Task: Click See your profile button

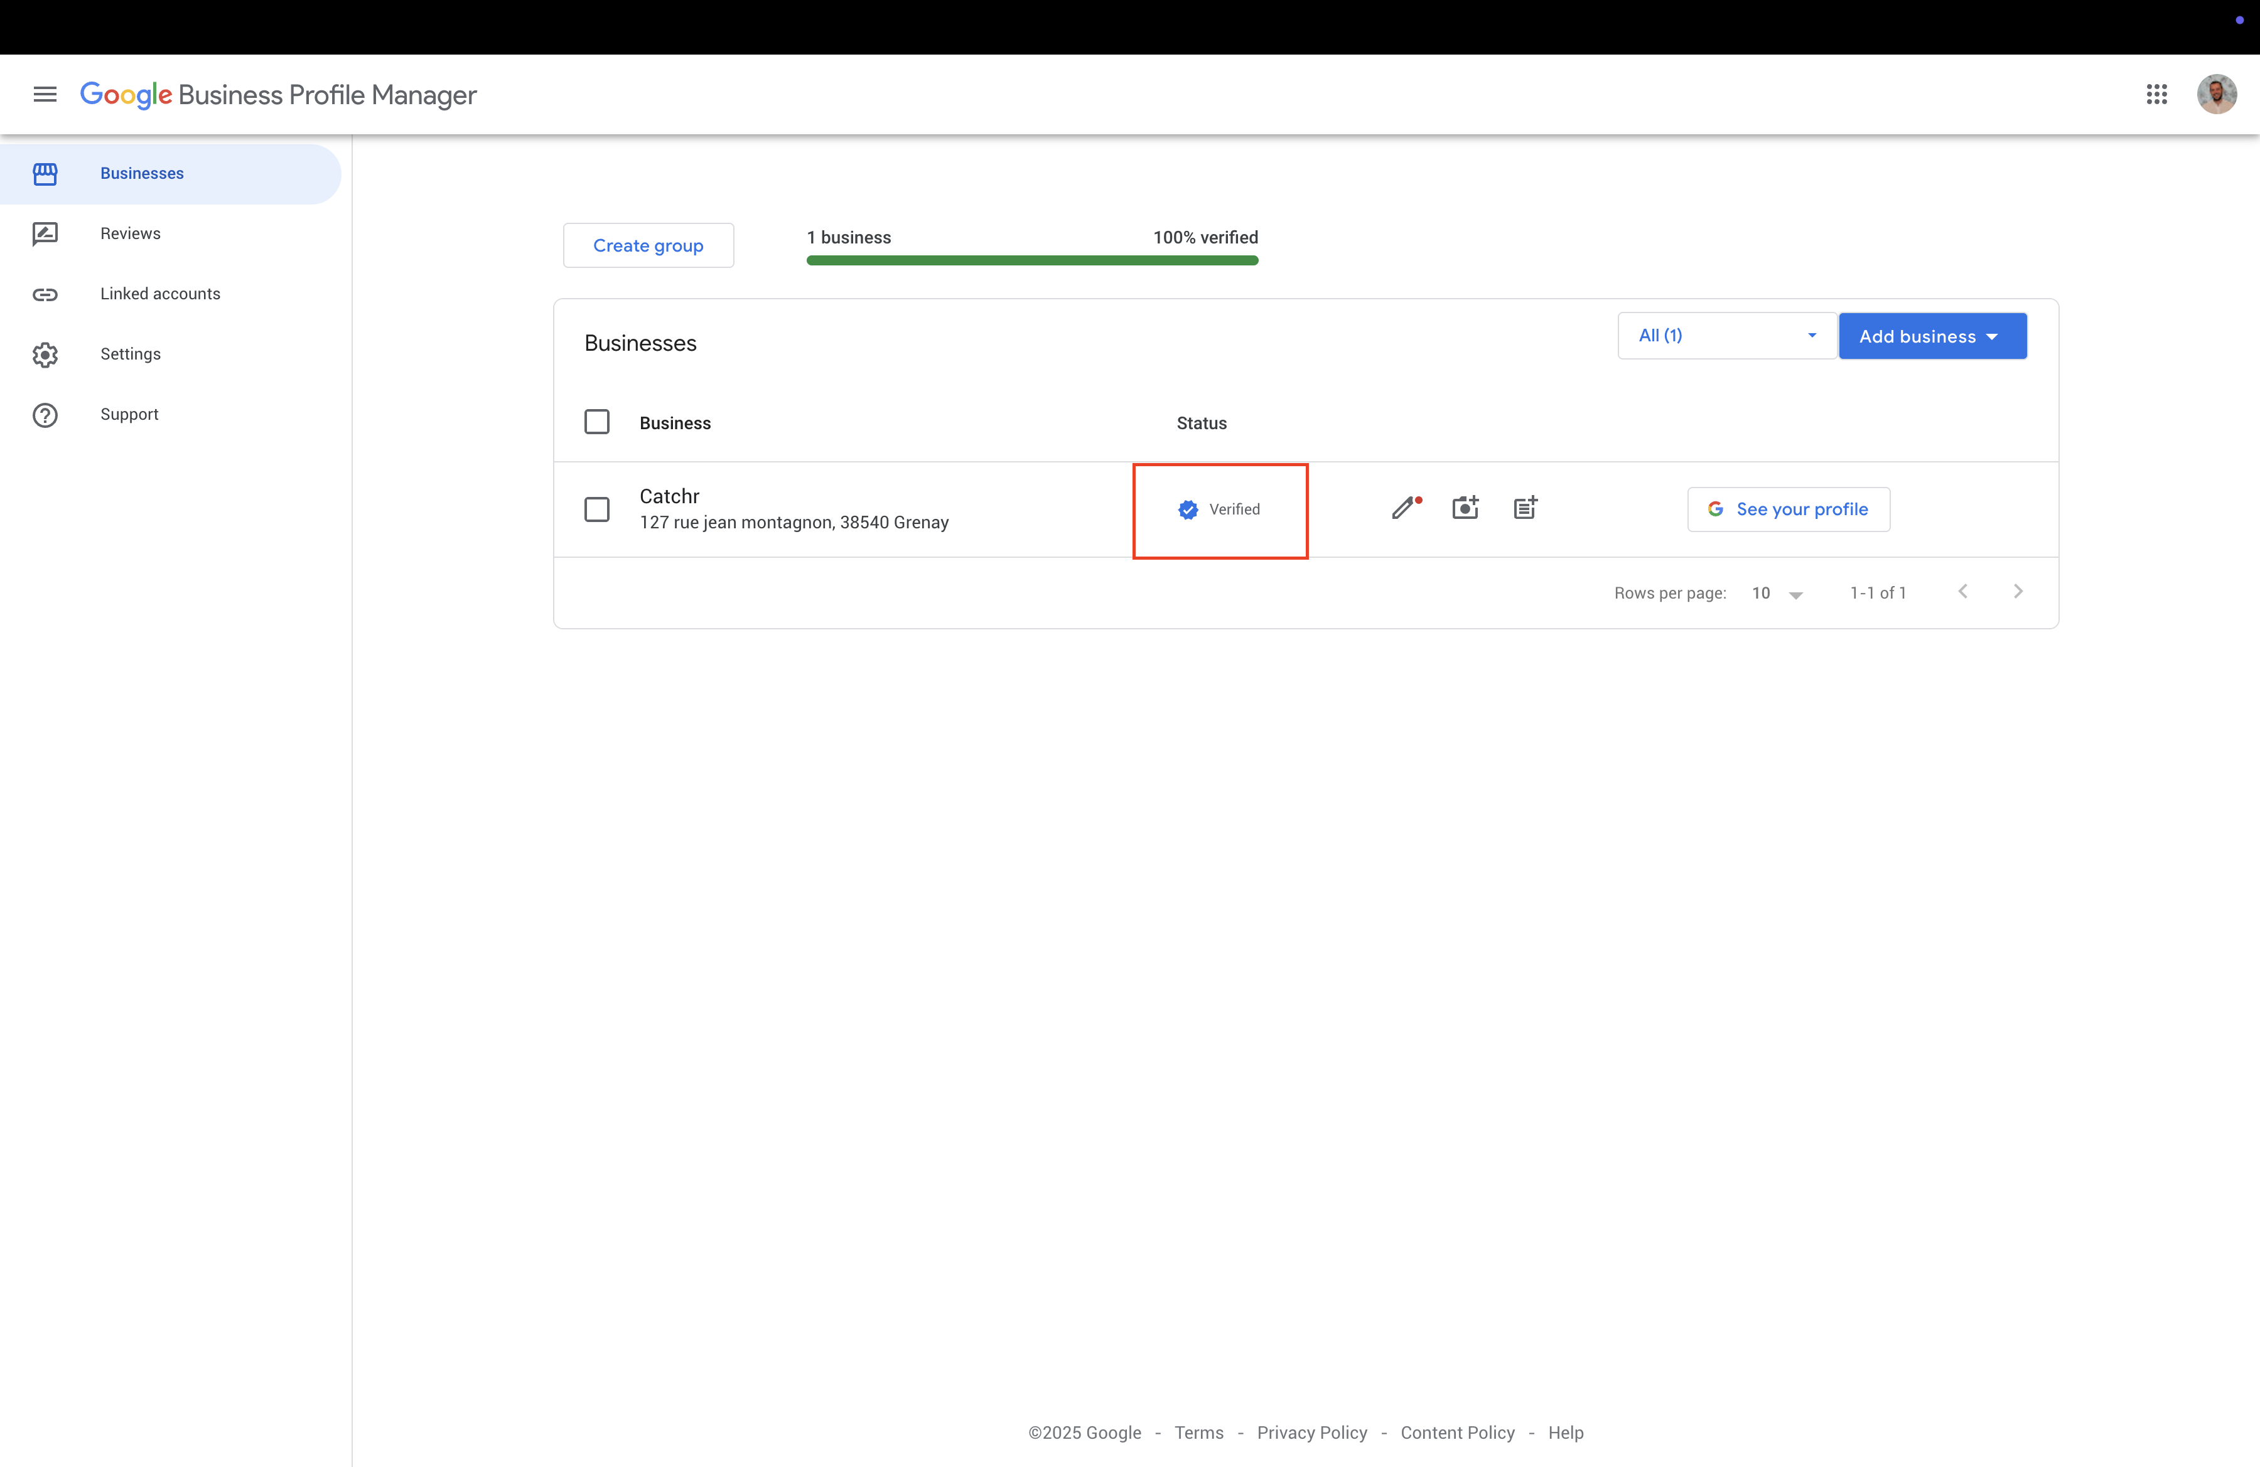Action: [x=1788, y=509]
